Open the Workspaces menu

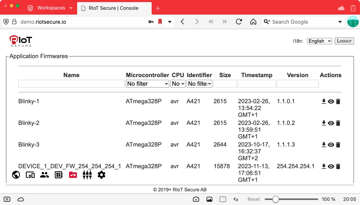tap(50, 8)
